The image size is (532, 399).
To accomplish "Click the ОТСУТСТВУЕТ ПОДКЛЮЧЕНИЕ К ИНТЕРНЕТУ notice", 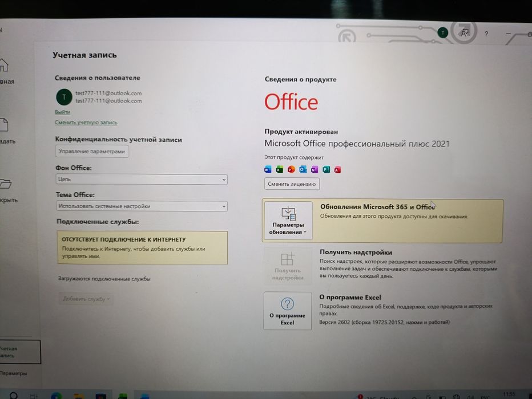I will click(x=143, y=247).
